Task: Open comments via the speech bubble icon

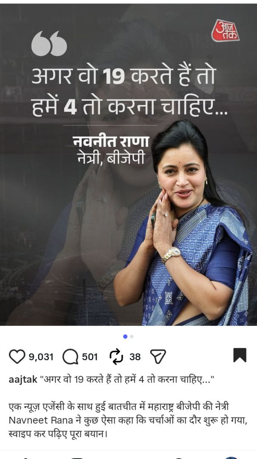Action: pos(70,357)
